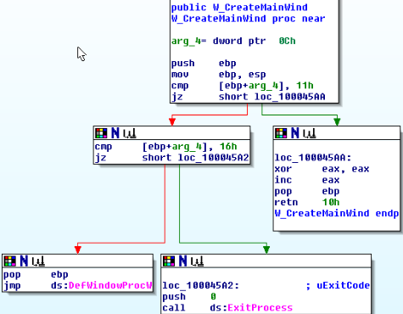
Task: Click the N icon on loc_100045AA node
Action: pyautogui.click(x=295, y=133)
